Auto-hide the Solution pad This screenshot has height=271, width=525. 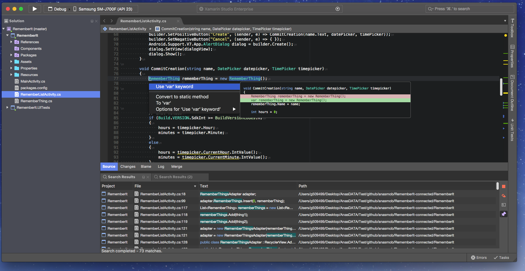point(92,21)
